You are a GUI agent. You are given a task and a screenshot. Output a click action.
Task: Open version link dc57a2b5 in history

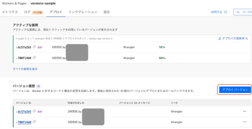(x=24, y=111)
